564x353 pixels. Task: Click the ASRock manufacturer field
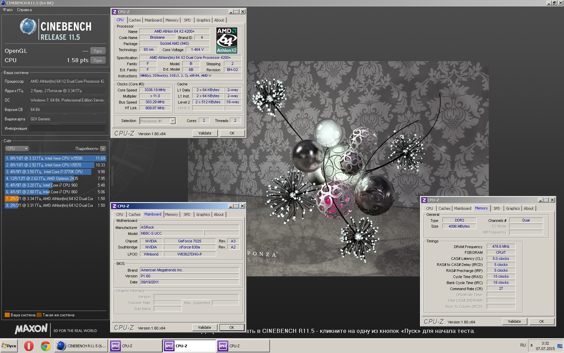pos(190,227)
